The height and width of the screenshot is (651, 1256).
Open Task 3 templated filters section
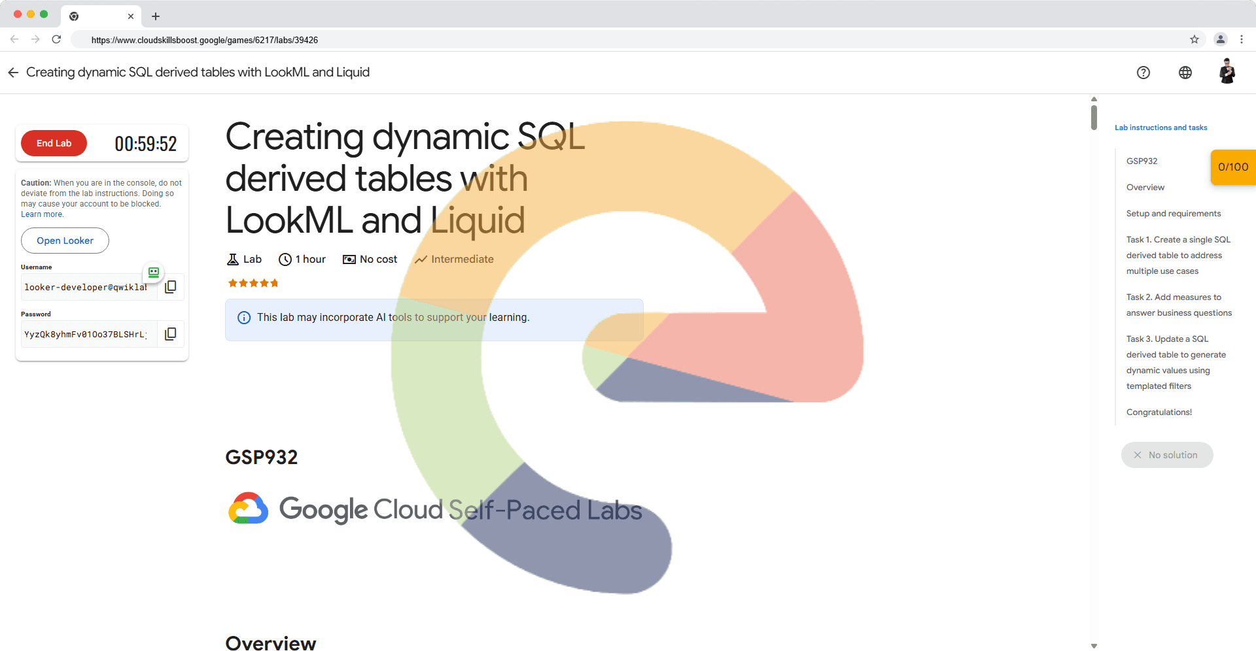point(1176,363)
